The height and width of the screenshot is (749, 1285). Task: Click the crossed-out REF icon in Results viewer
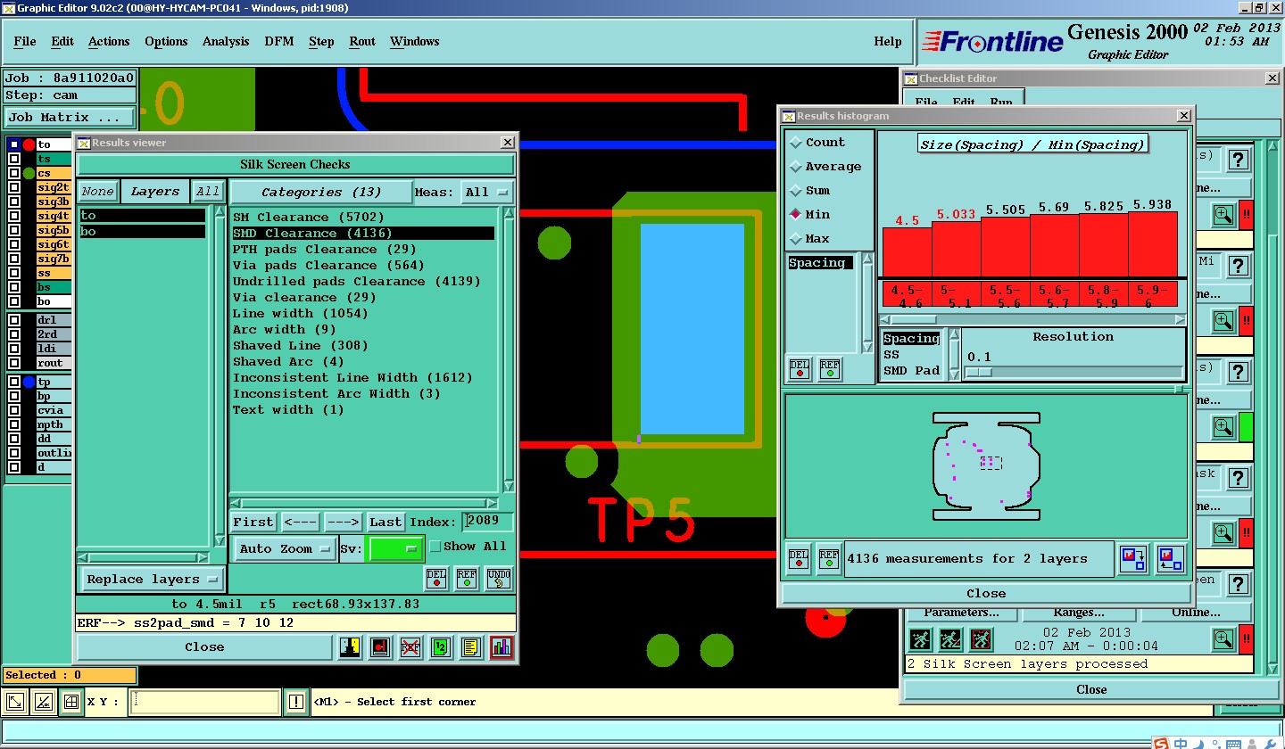410,647
